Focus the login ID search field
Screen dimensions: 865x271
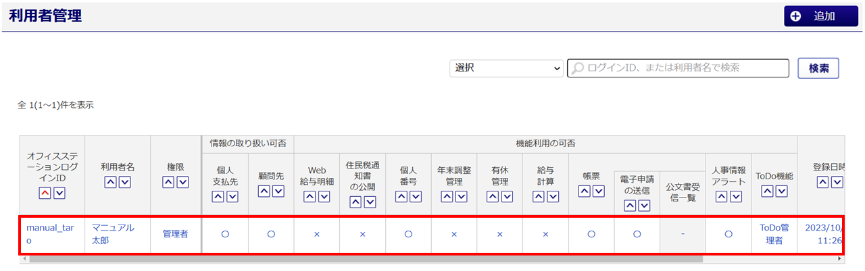pos(678,68)
